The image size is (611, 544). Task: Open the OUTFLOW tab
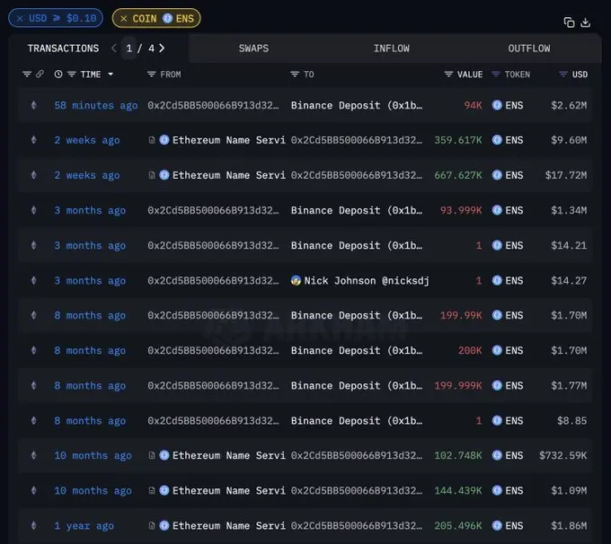click(528, 48)
